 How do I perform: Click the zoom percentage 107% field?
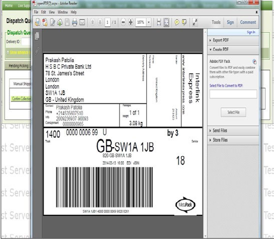coord(141,22)
